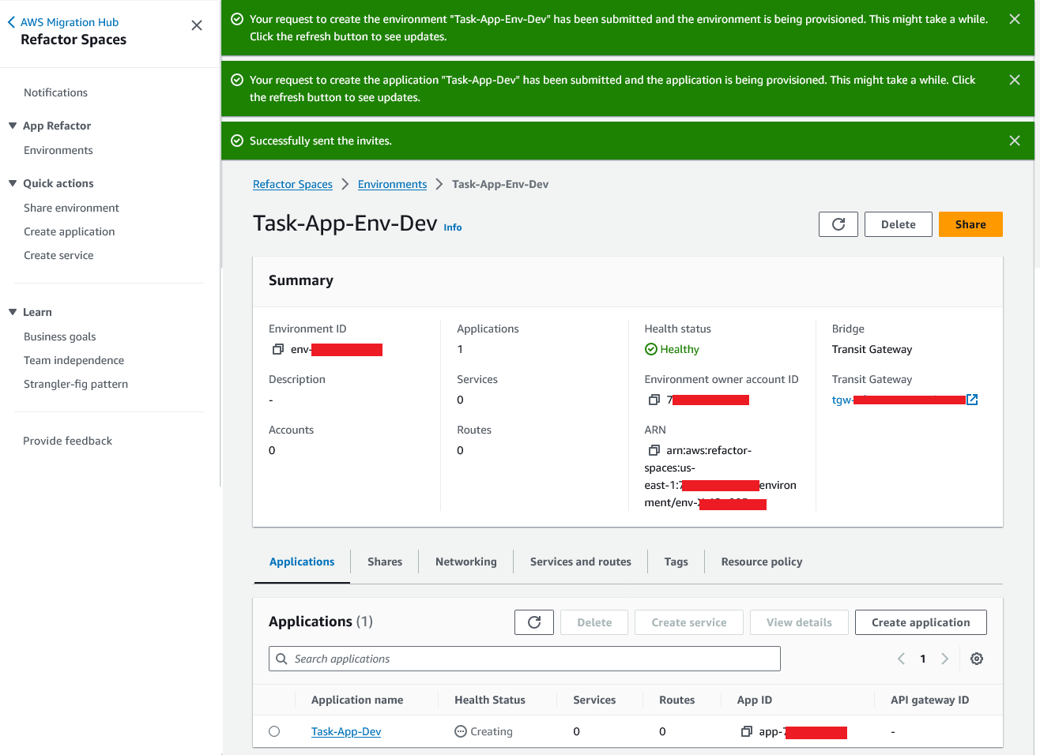Click the Create service table button
The width and height of the screenshot is (1040, 755).
click(x=689, y=622)
